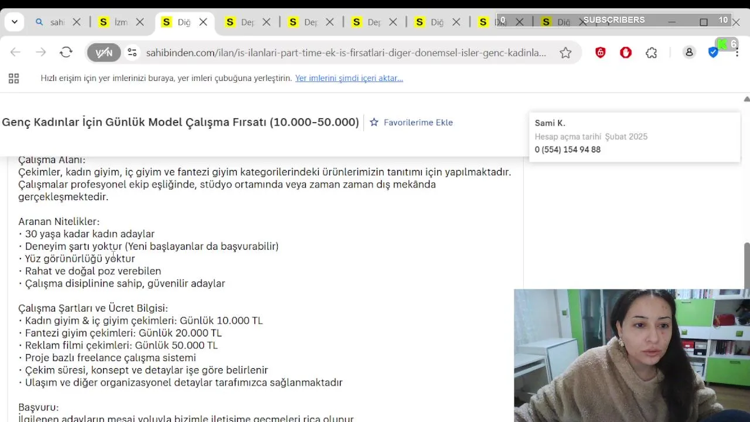Open the tab search chevron dropdown

(x=15, y=22)
